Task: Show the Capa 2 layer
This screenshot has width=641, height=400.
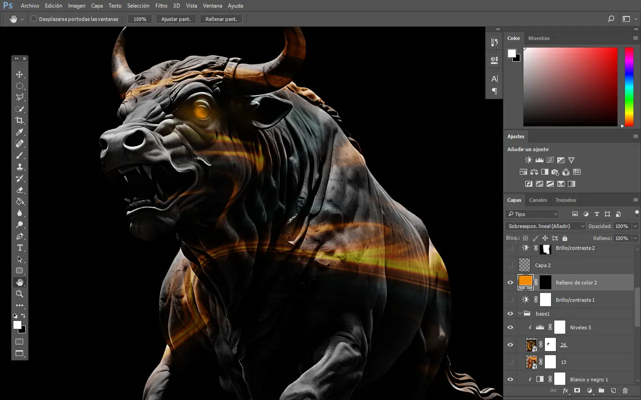Action: 510,265
